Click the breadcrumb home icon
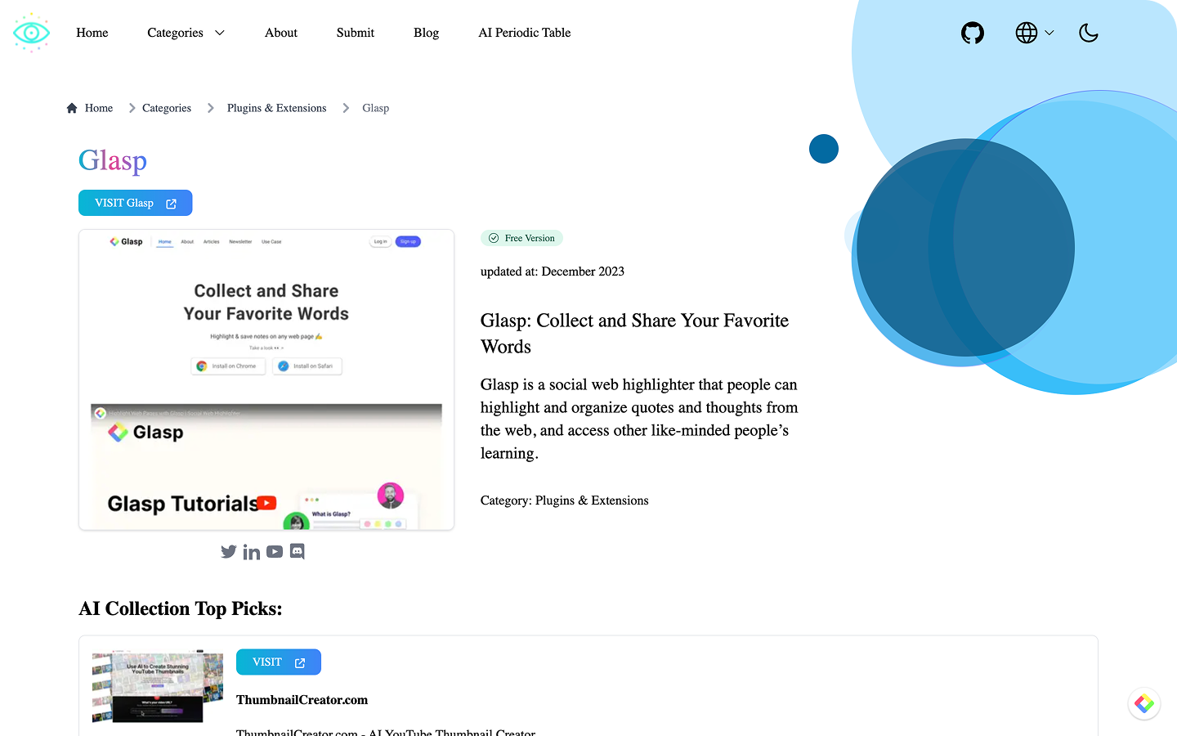The width and height of the screenshot is (1177, 736). [72, 108]
